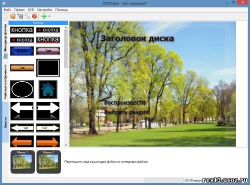
Task: Click the save project toolbar icon
Action: [x=20, y=17]
